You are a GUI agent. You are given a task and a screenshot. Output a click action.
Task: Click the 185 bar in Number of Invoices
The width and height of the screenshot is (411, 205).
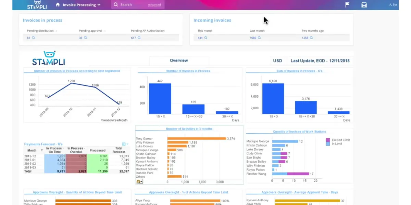click(x=193, y=109)
